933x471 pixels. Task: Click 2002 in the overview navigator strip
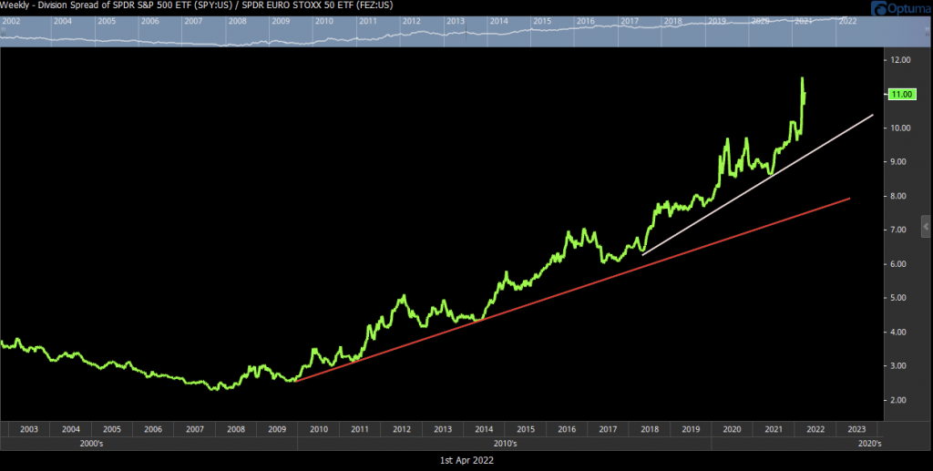tap(13, 21)
